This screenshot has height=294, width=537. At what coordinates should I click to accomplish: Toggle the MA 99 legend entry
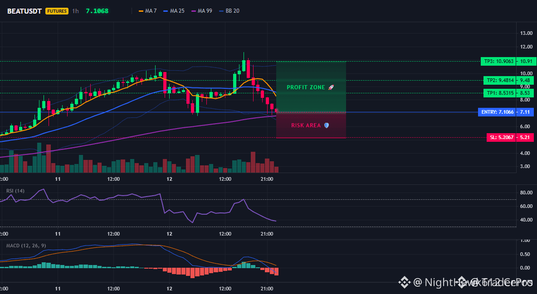[x=202, y=11]
